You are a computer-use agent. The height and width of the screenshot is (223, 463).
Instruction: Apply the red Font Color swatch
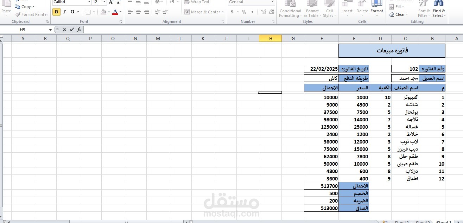[115, 12]
